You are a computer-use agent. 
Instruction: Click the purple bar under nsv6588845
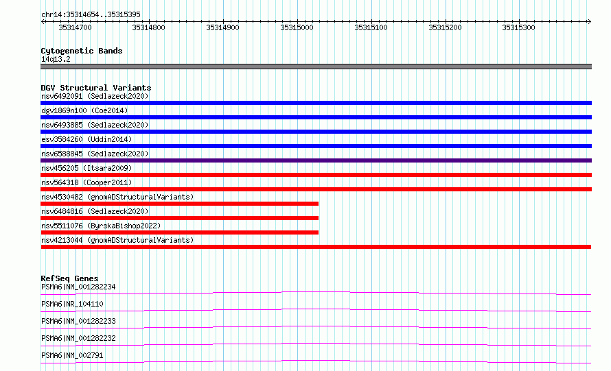(316, 160)
